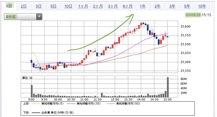Click the 9:00 time axis label
Image resolution: width=217 pixels, height=117 pixels.
click(31, 100)
